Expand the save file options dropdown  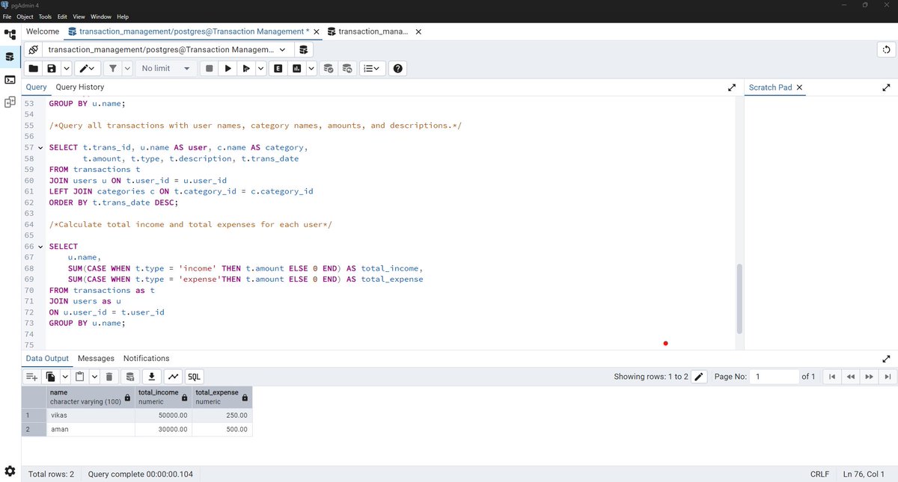[x=66, y=68]
